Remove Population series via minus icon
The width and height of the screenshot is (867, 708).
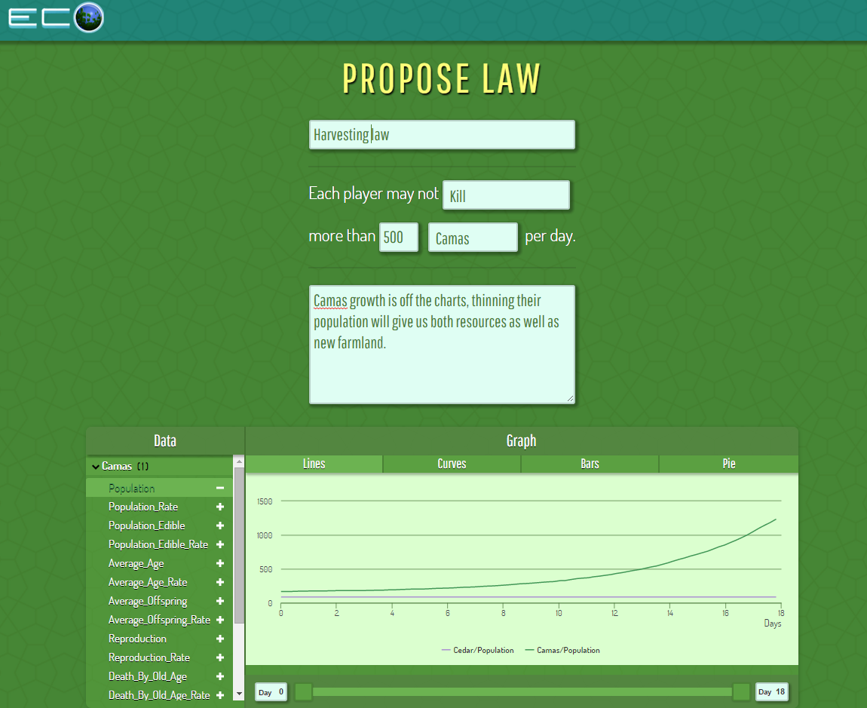pos(220,489)
